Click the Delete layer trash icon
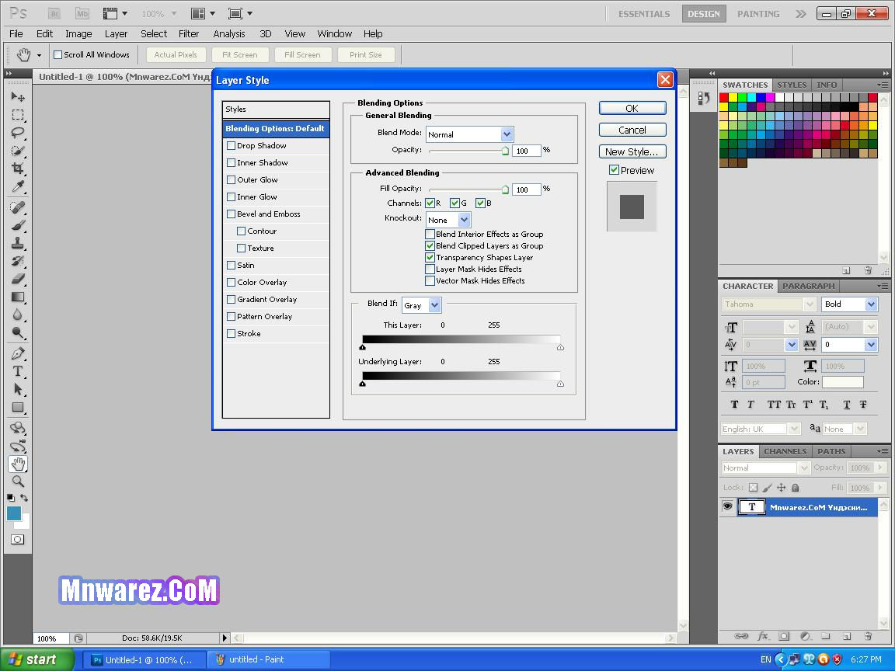 pyautogui.click(x=868, y=635)
